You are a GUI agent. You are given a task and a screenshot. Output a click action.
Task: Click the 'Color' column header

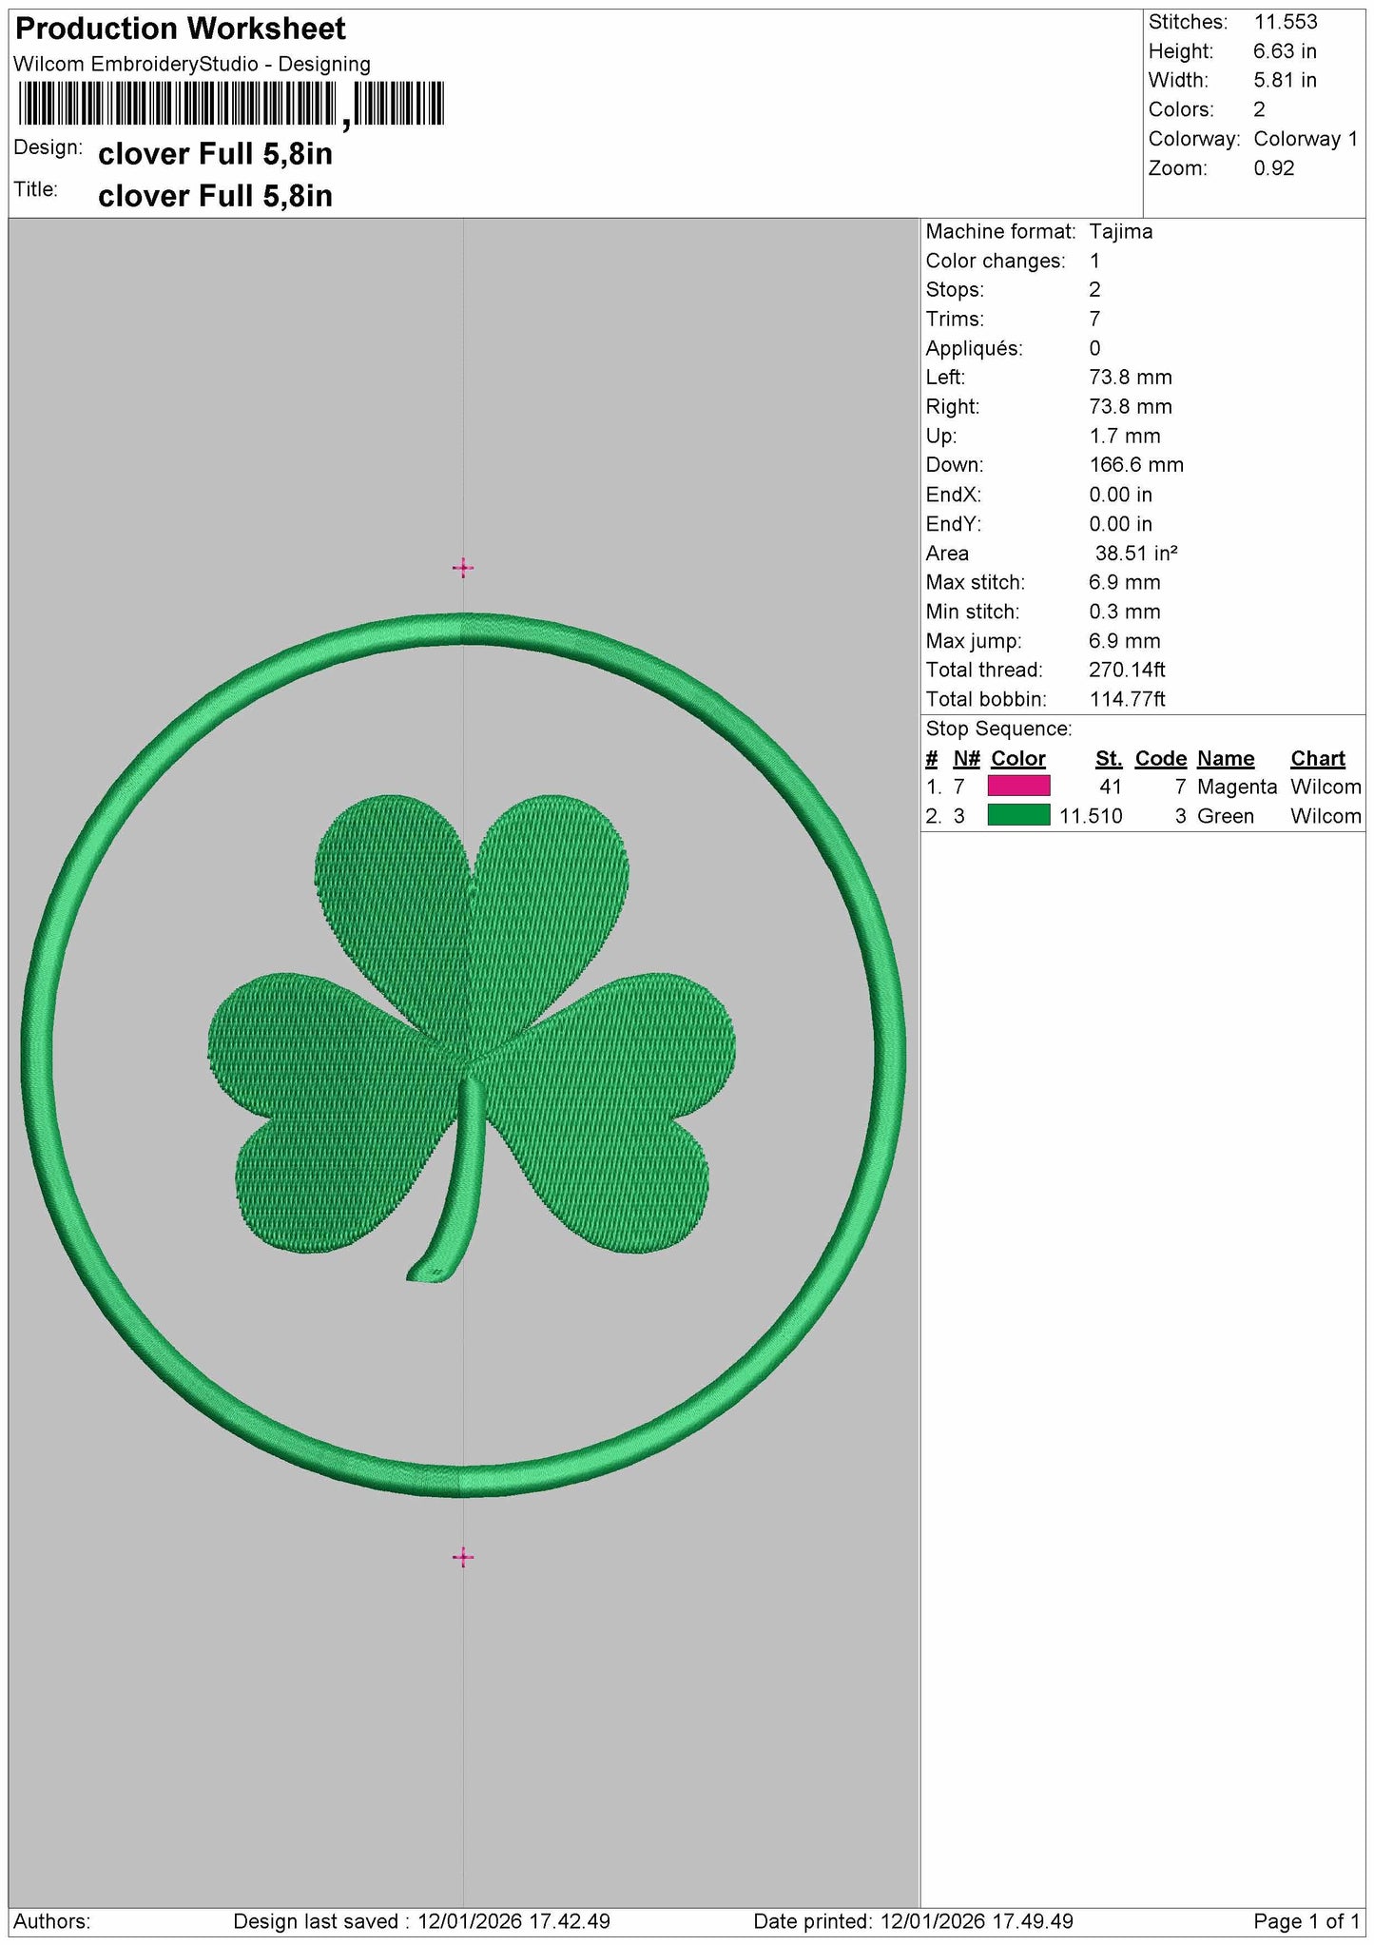[1018, 759]
